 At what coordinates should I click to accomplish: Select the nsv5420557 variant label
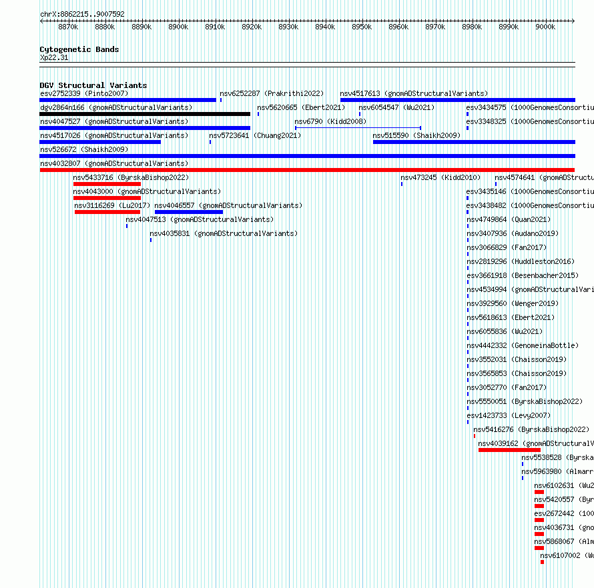click(564, 499)
